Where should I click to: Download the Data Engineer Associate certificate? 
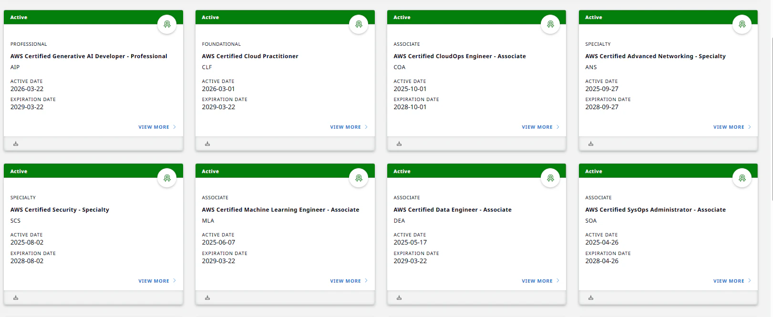[x=399, y=297]
